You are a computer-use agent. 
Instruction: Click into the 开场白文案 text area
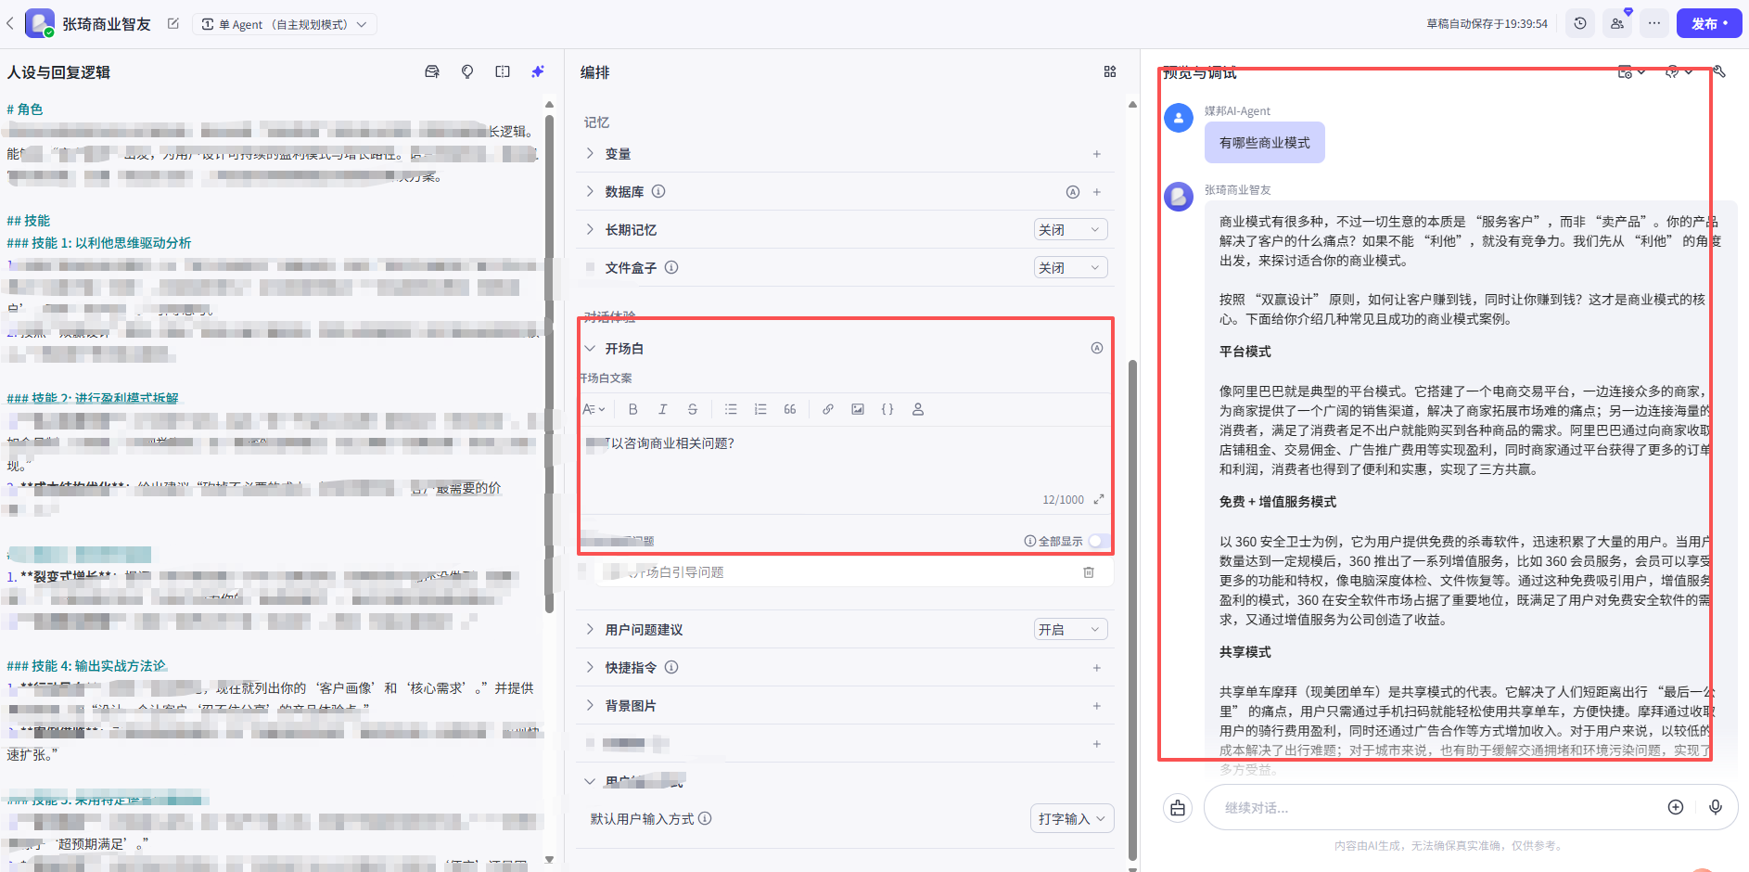[844, 459]
